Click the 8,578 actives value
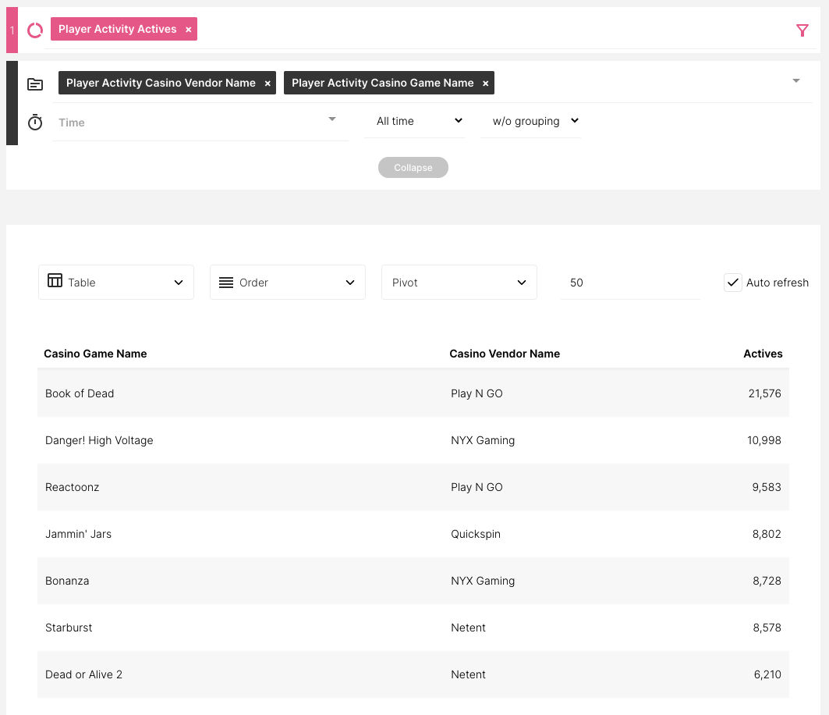This screenshot has width=829, height=715. [767, 628]
